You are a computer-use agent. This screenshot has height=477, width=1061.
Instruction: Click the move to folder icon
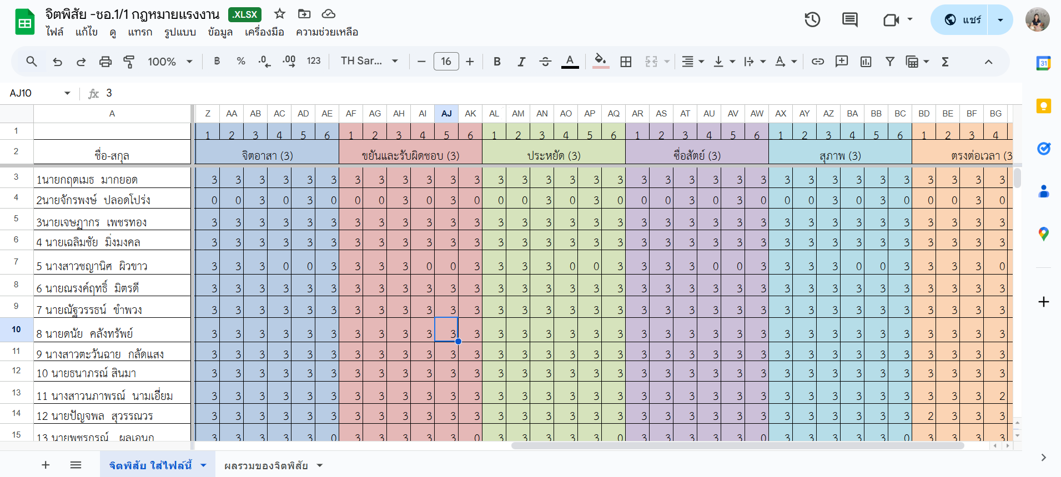[304, 14]
